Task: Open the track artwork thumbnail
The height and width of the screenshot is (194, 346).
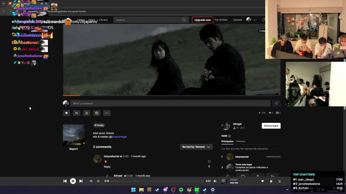Action: (74, 135)
